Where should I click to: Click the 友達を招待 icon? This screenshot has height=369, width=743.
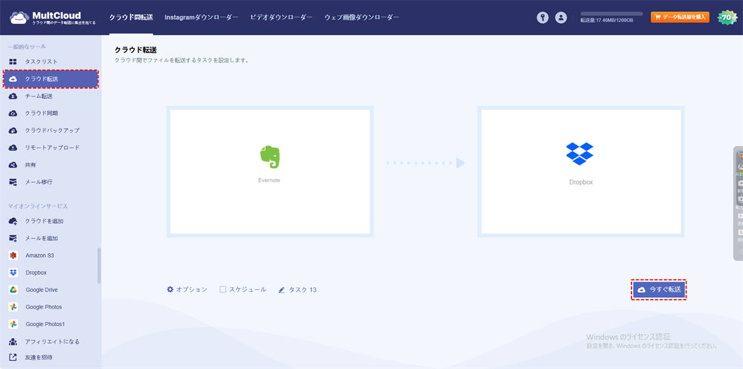[x=13, y=357]
